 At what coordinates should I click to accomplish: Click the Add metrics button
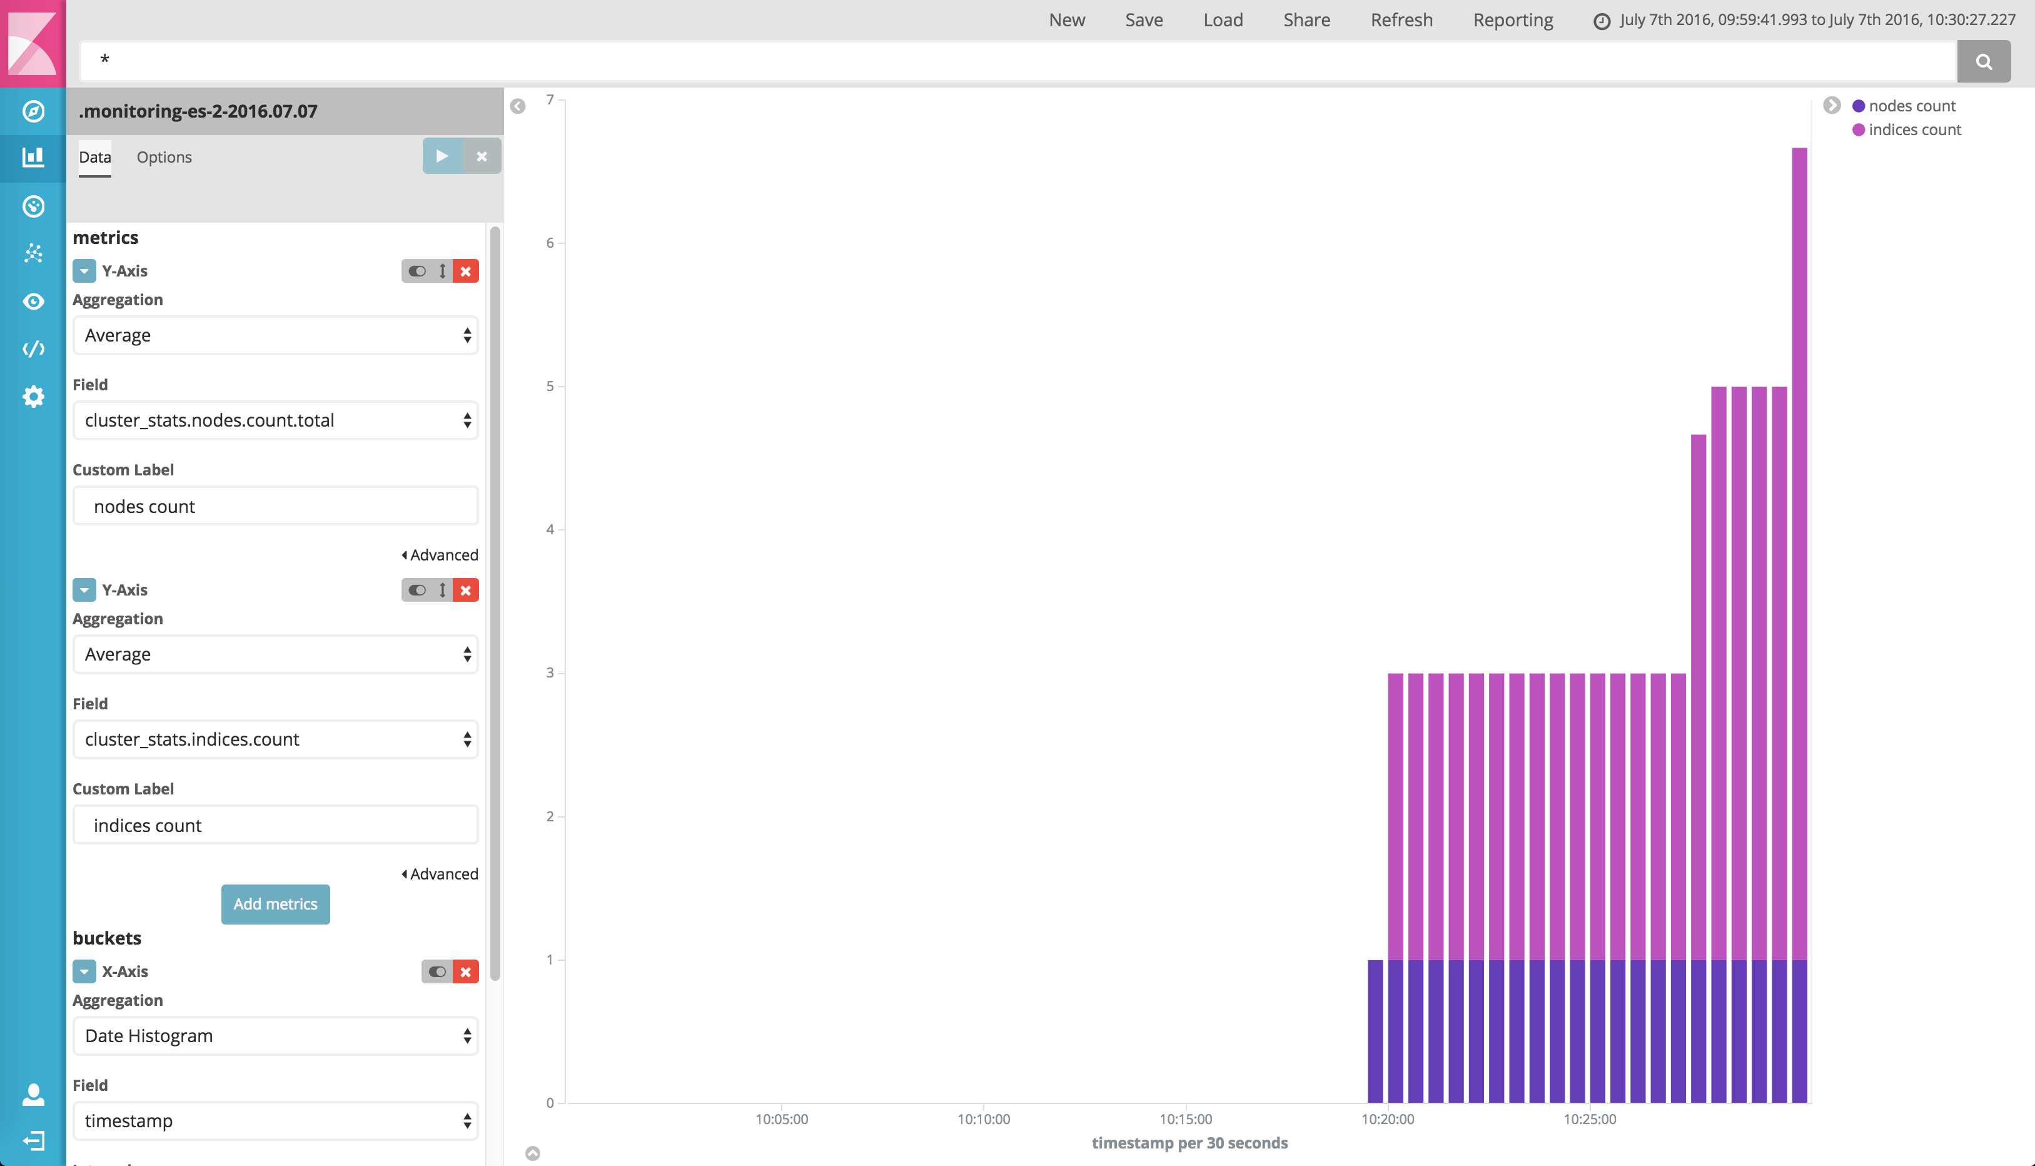point(274,902)
